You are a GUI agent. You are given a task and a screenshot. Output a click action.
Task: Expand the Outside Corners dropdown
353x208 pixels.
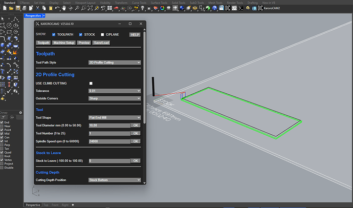pyautogui.click(x=114, y=97)
